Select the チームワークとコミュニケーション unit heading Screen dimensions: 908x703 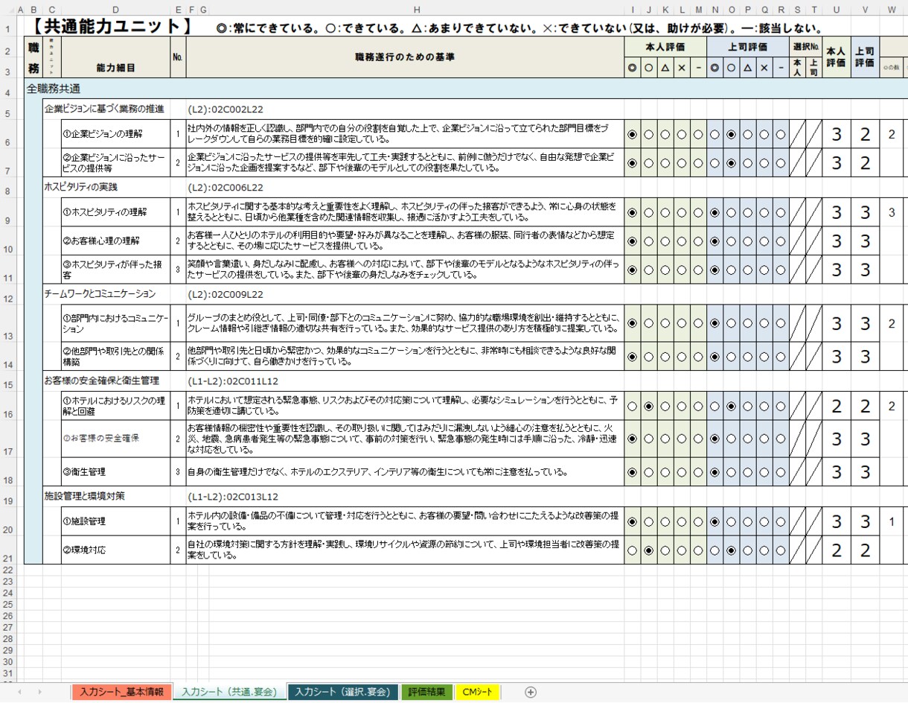100,294
